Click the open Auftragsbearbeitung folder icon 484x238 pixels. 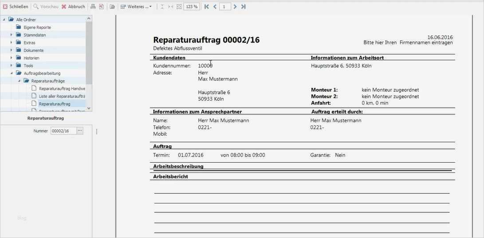pyautogui.click(x=19, y=73)
